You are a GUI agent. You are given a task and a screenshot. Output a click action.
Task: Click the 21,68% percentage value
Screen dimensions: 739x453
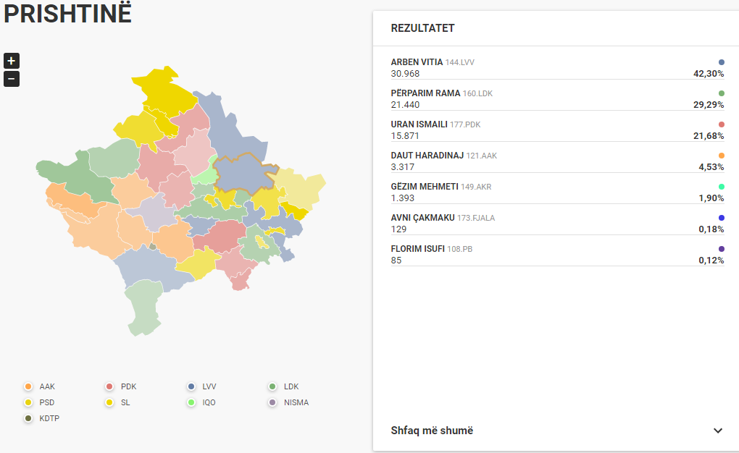[709, 135]
